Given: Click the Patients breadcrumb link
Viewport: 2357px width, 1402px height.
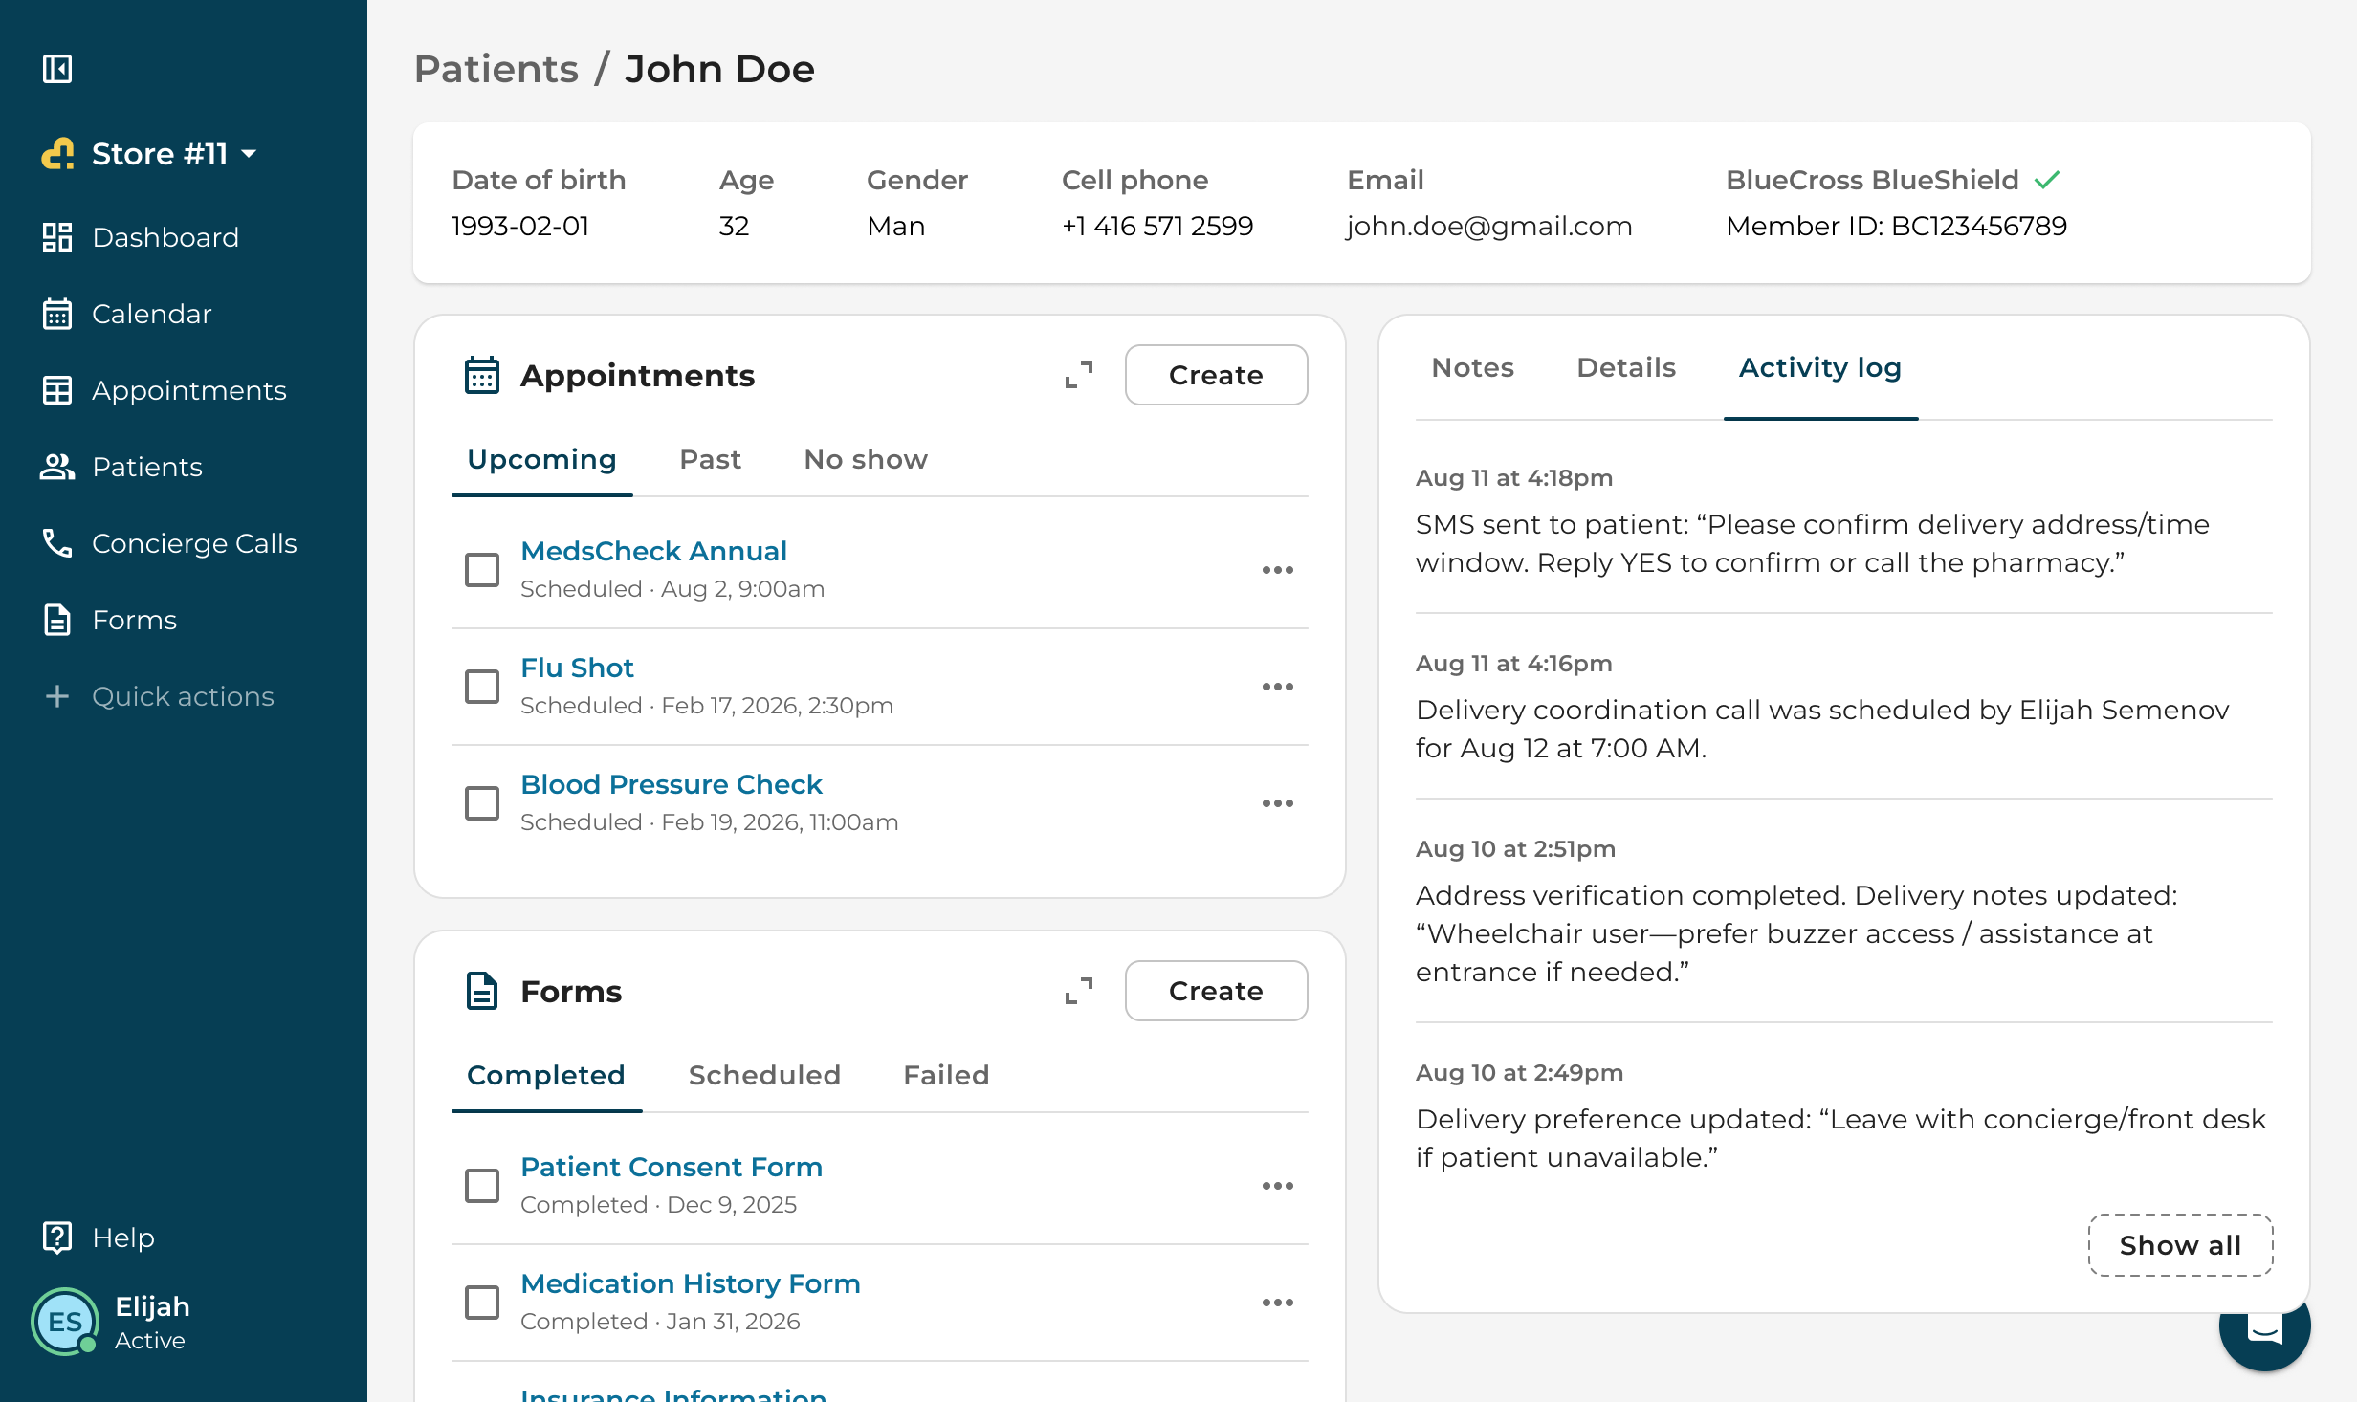Looking at the screenshot, I should pos(496,69).
